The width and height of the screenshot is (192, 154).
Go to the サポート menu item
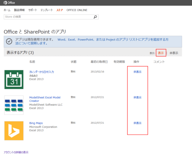(x=33, y=10)
